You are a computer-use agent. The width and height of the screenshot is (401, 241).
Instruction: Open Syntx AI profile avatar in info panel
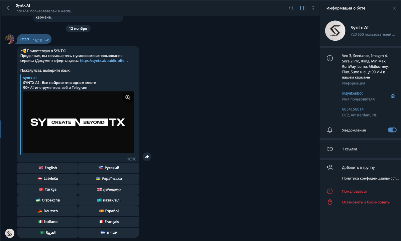[x=335, y=31]
